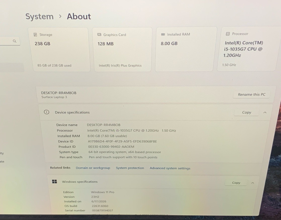Click the Installed on date 6/17/2026
The width and height of the screenshot is (281, 220).
point(99,201)
